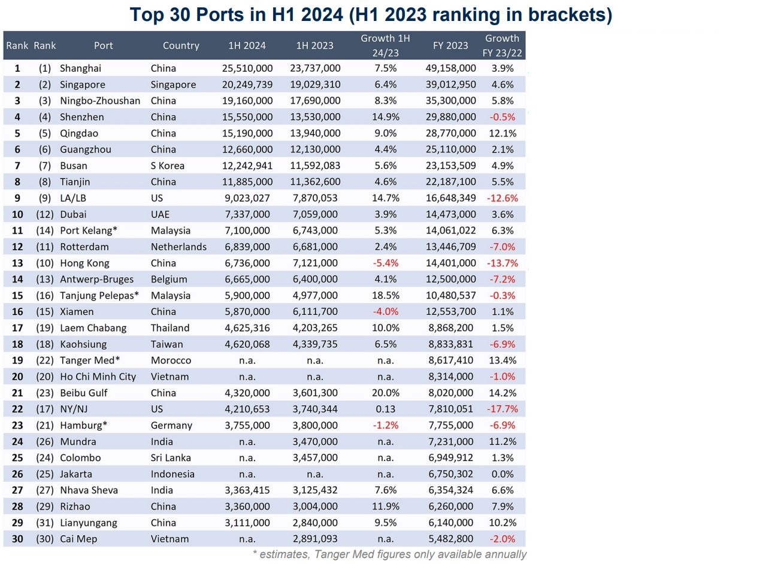
Task: Click the "Shenzhen" port name
Action: pyautogui.click(x=82, y=117)
